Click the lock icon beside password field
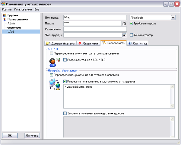181x145 pixels. 124,24
